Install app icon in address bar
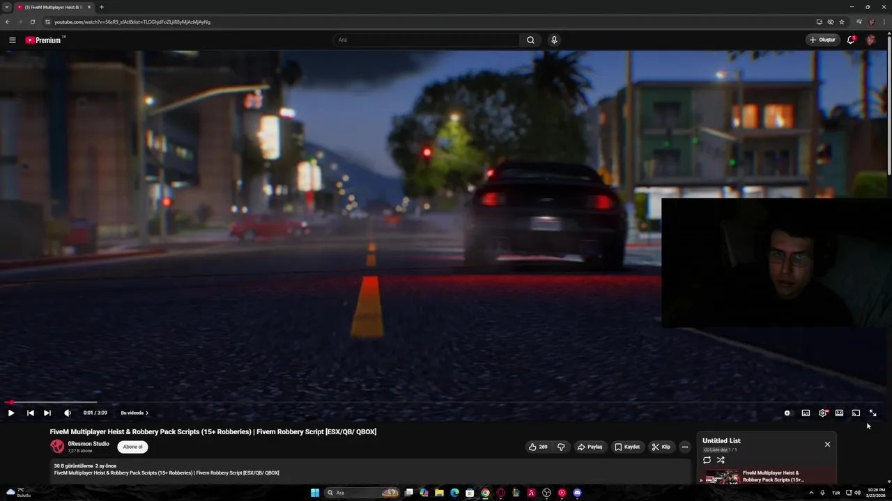 [819, 22]
